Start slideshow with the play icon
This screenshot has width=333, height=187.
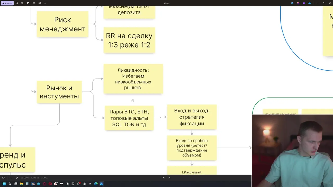click(x=40, y=3)
